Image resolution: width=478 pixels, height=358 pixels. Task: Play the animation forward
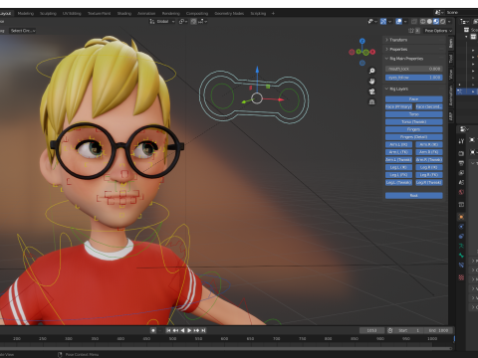[x=189, y=330]
